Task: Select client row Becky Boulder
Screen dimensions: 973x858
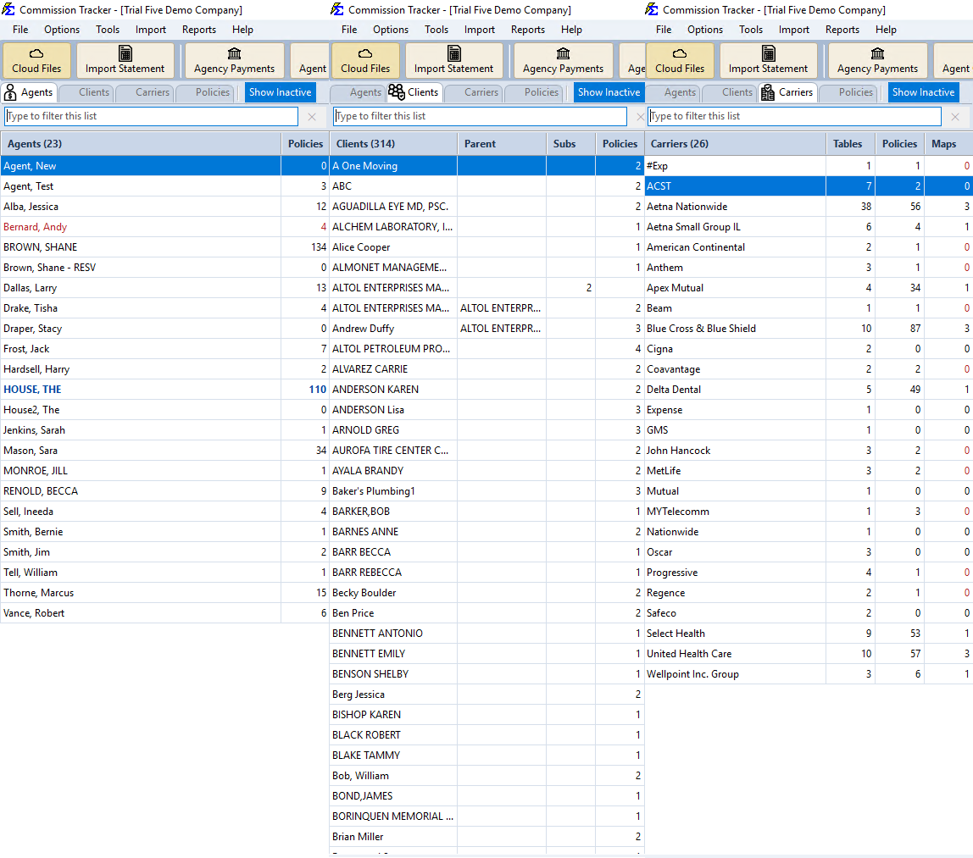Action: click(x=487, y=593)
